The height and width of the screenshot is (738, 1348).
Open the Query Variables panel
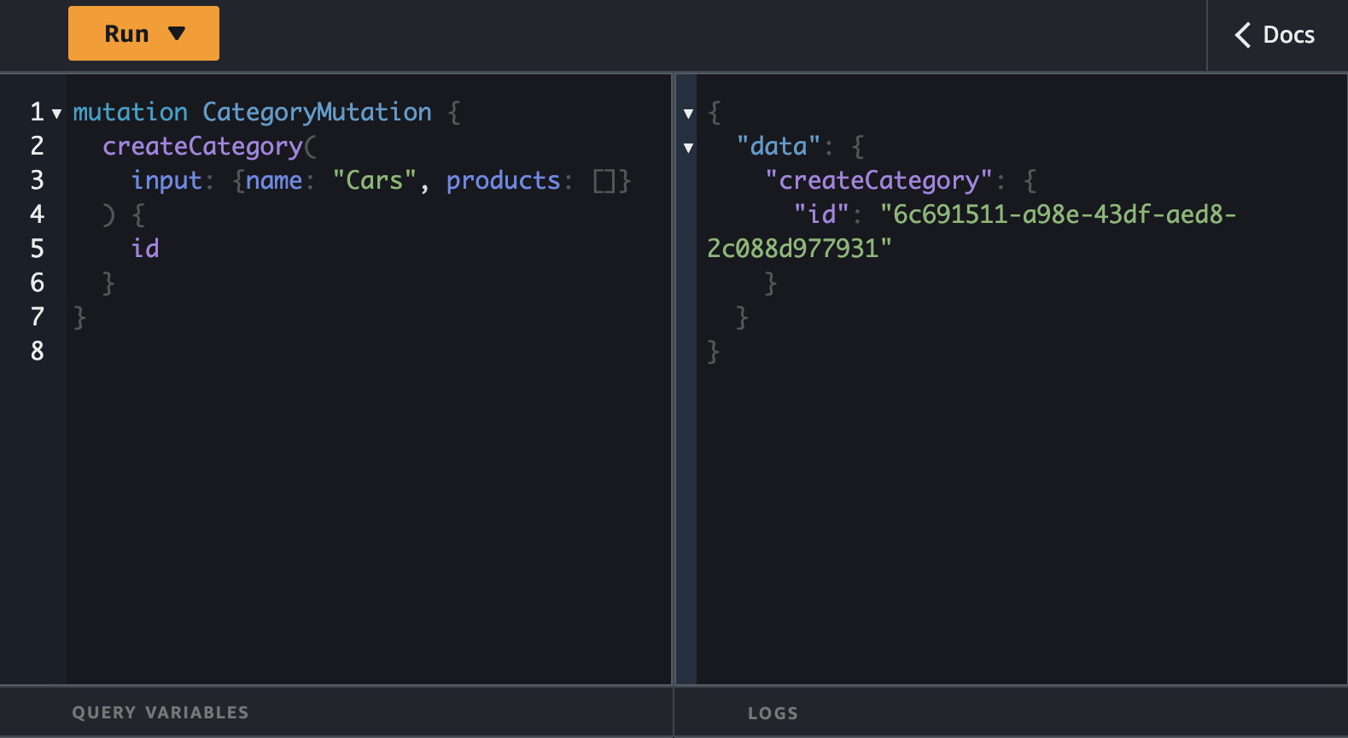[x=160, y=712]
